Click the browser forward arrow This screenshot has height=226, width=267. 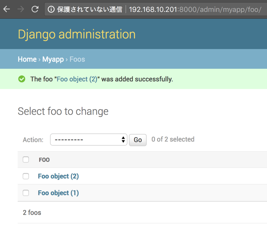[21, 9]
